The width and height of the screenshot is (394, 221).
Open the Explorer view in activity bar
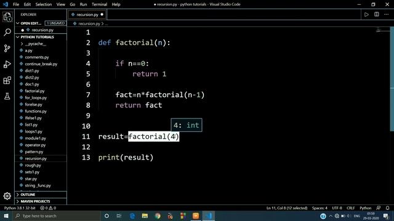pyautogui.click(x=7, y=17)
